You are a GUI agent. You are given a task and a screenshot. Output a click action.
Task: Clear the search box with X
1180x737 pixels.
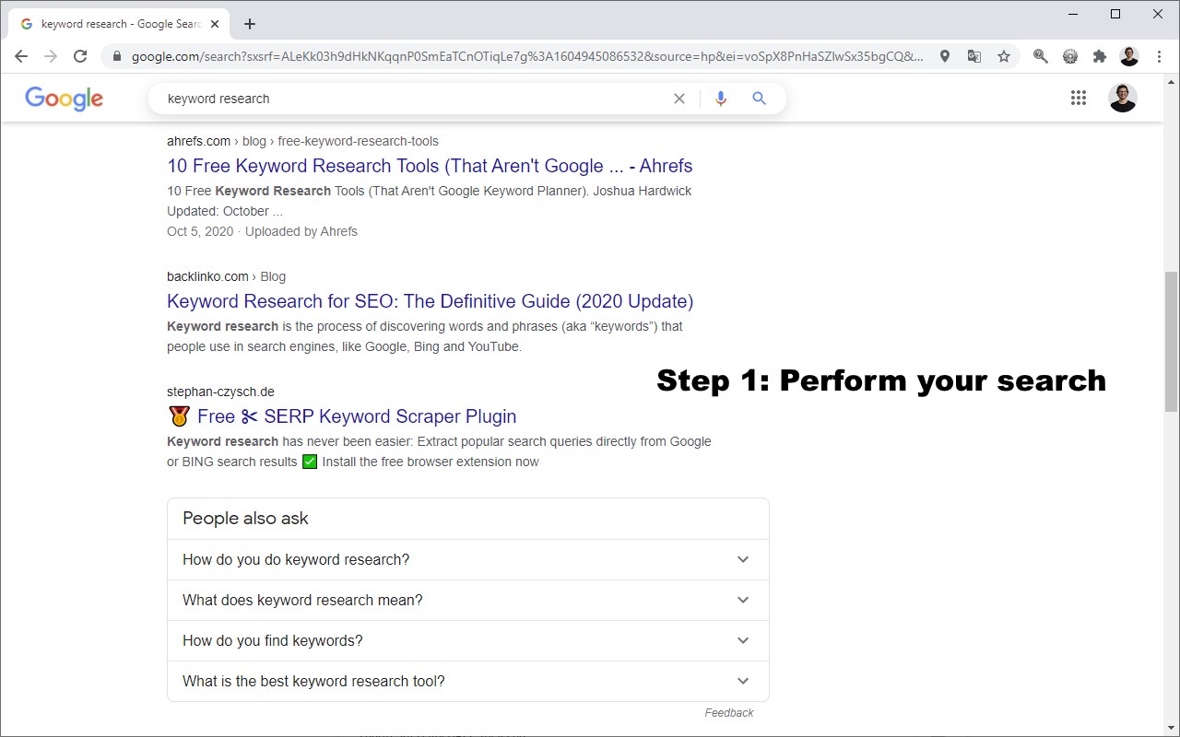point(679,99)
